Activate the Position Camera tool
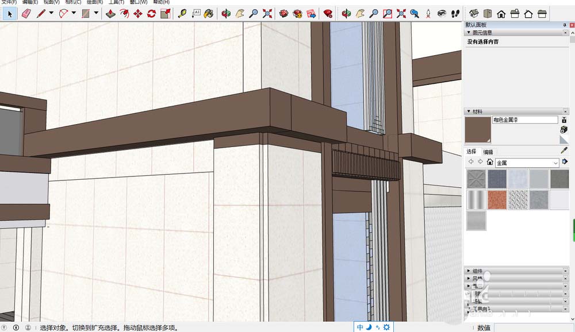 [x=428, y=14]
